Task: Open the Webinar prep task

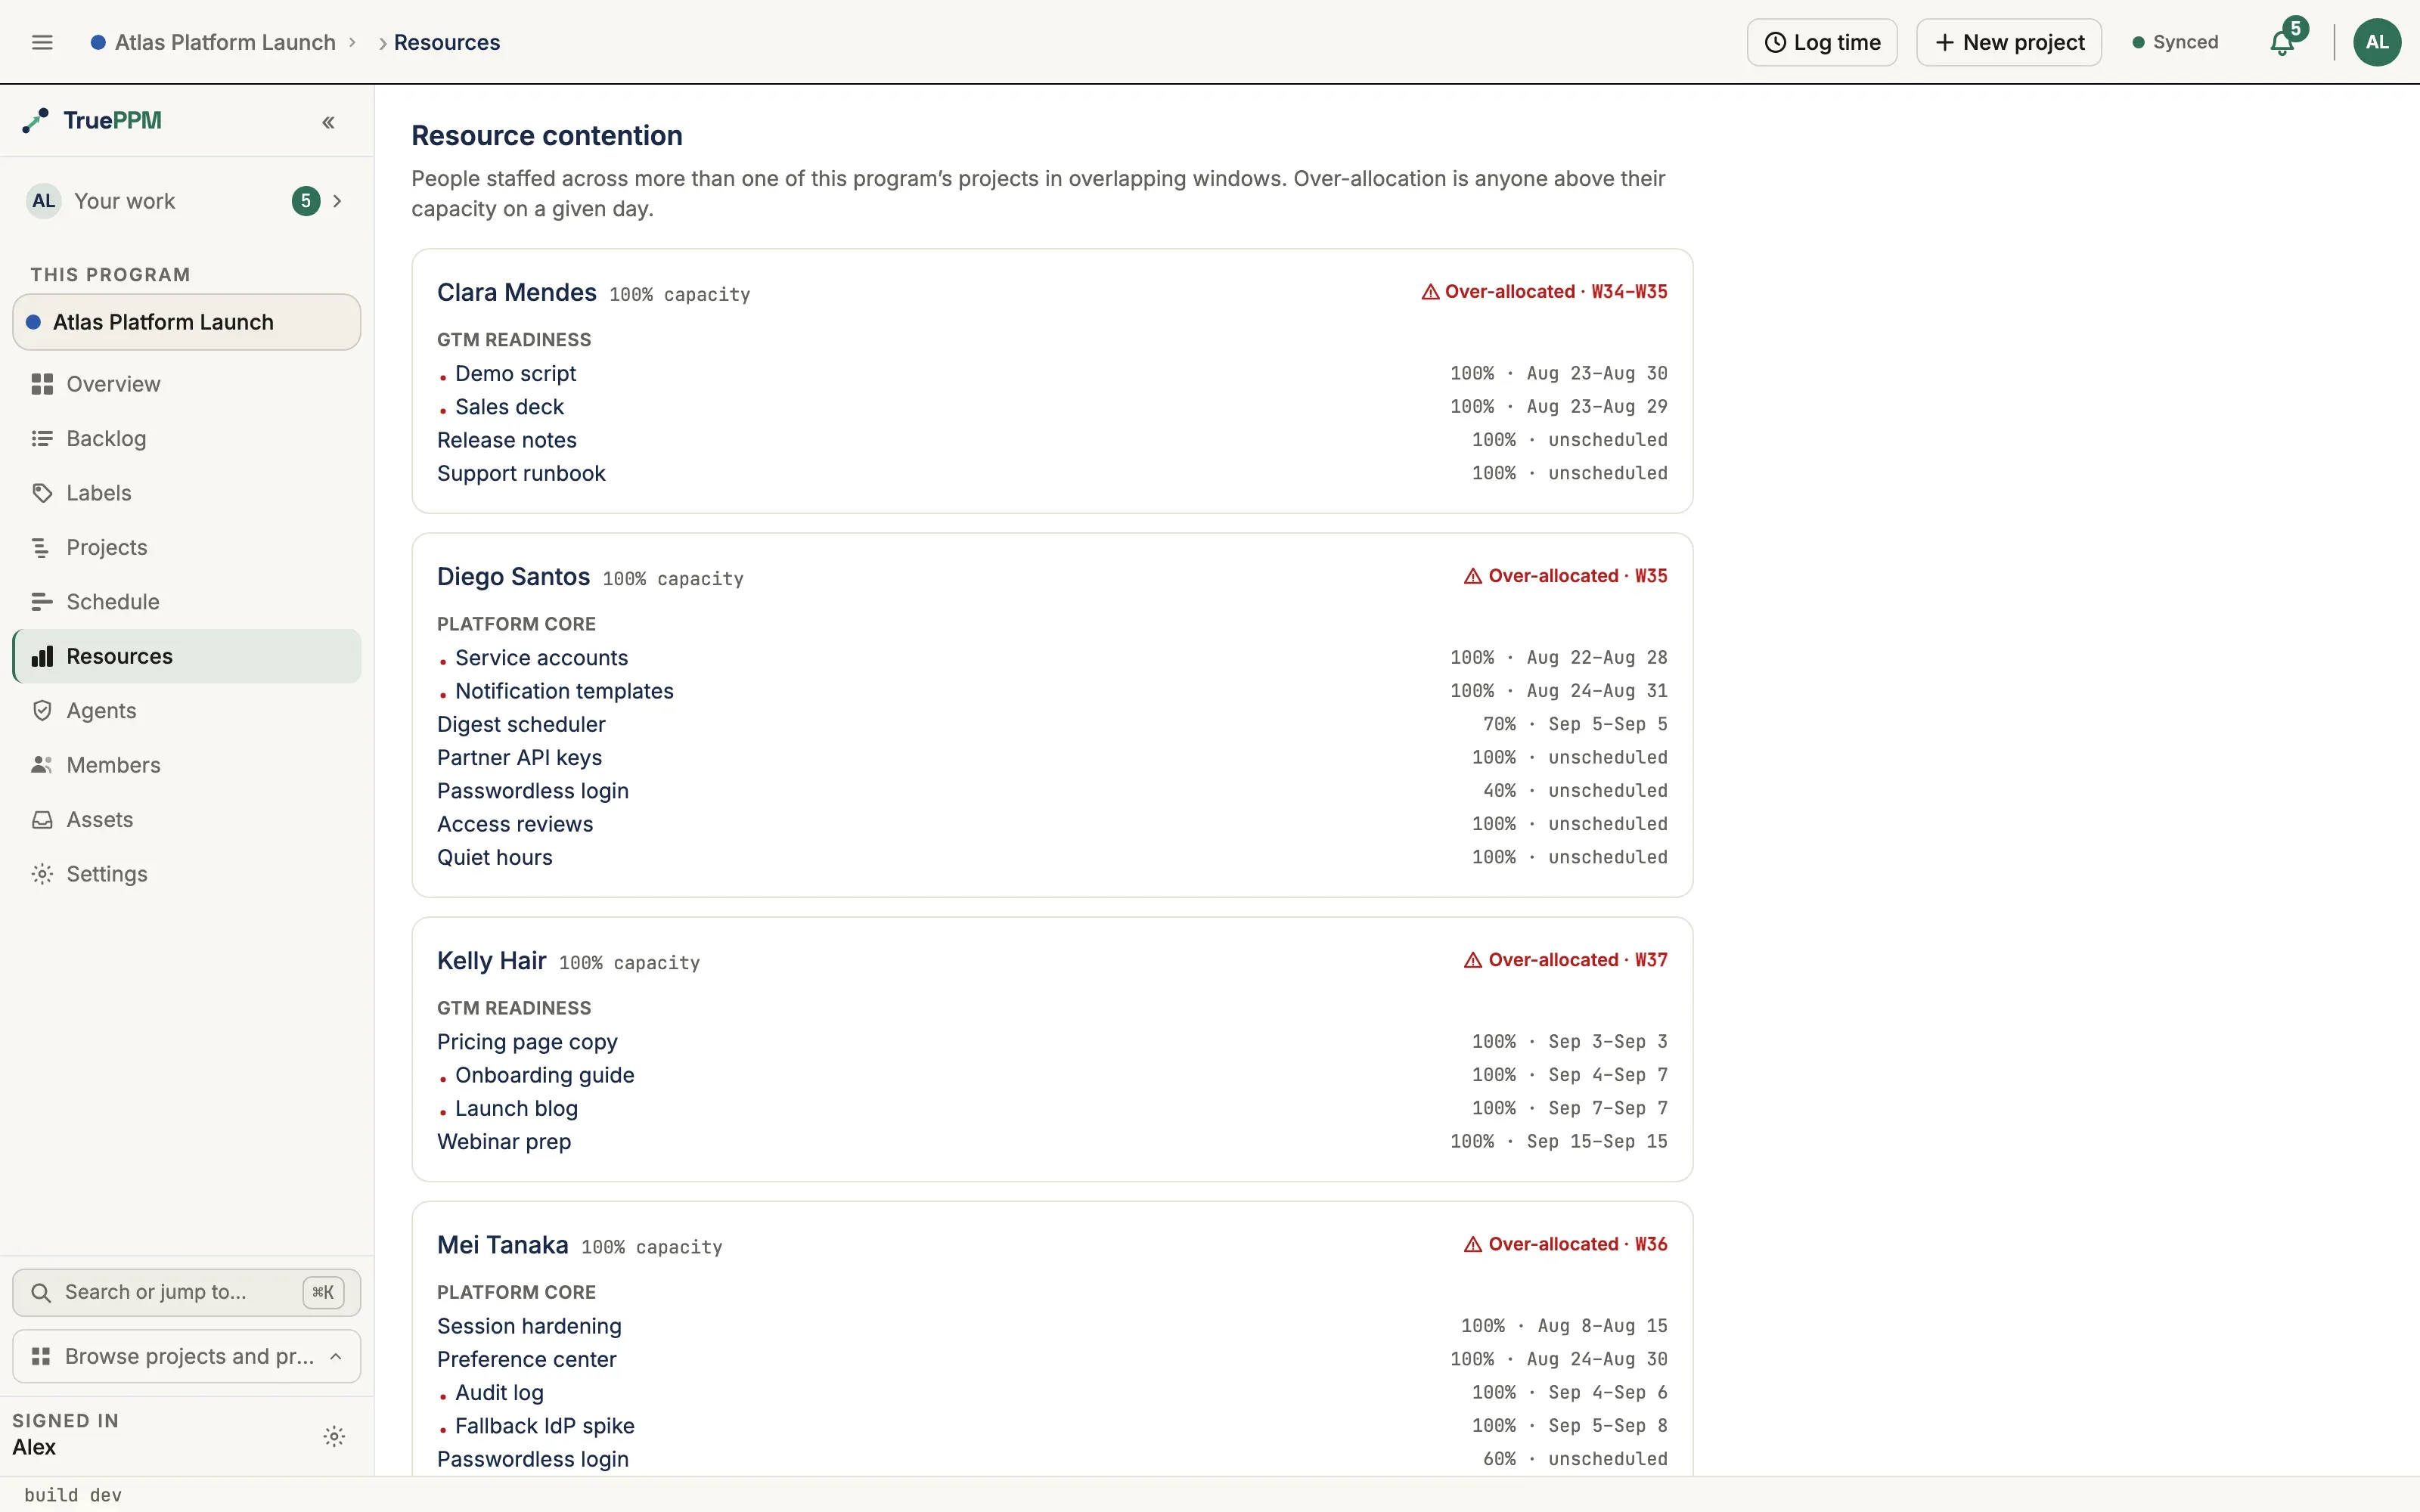Action: tap(504, 1141)
